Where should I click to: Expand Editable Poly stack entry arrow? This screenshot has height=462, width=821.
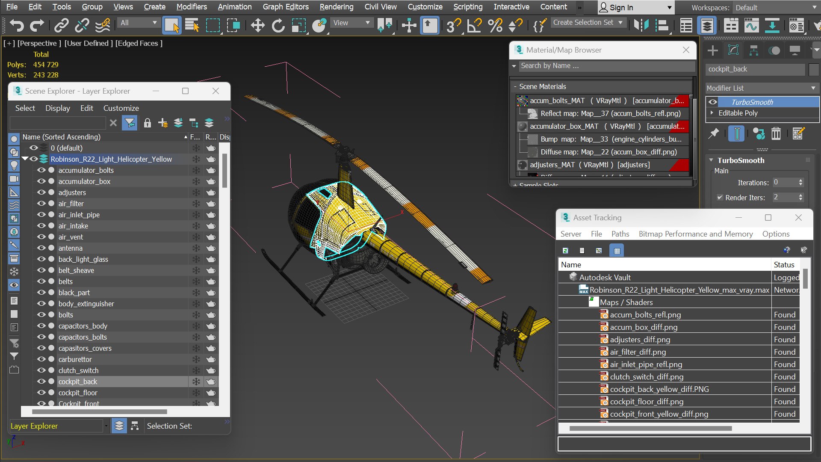[x=712, y=113]
